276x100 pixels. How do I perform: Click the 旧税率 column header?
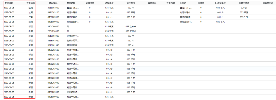(201, 3)
